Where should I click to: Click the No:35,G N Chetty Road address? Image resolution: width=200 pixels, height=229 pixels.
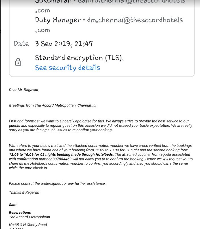(28, 225)
